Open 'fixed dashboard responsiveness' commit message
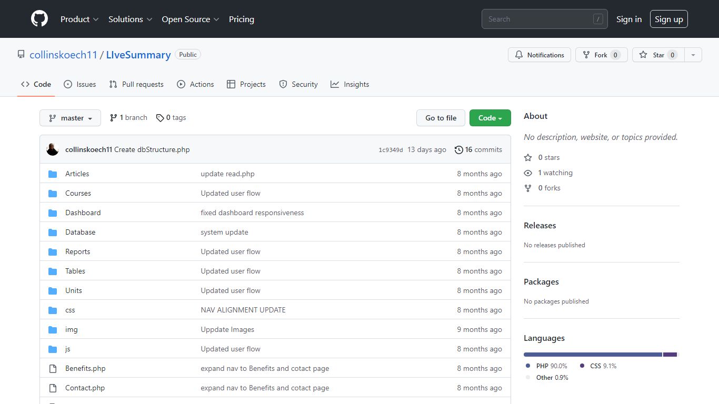 point(252,213)
